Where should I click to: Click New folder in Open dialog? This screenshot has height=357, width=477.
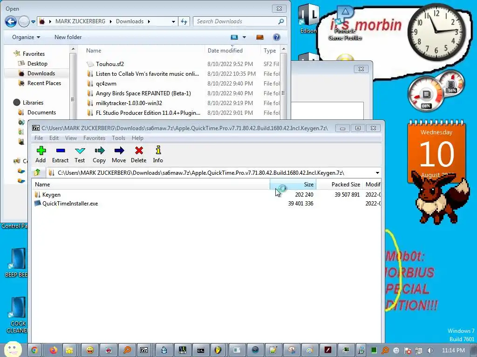[x=68, y=37]
